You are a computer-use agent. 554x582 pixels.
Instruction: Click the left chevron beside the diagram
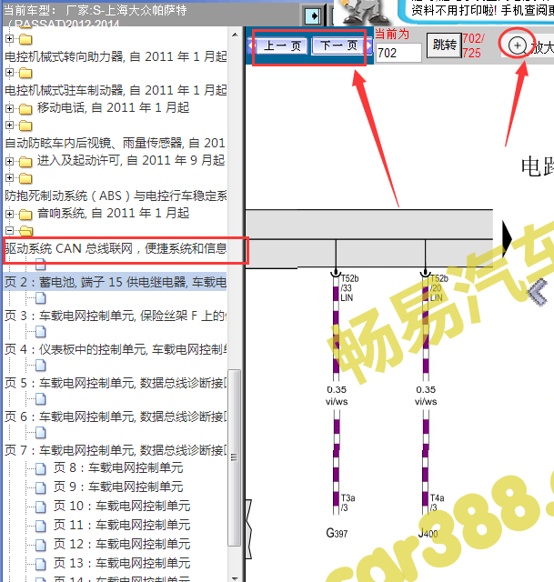pos(538,292)
